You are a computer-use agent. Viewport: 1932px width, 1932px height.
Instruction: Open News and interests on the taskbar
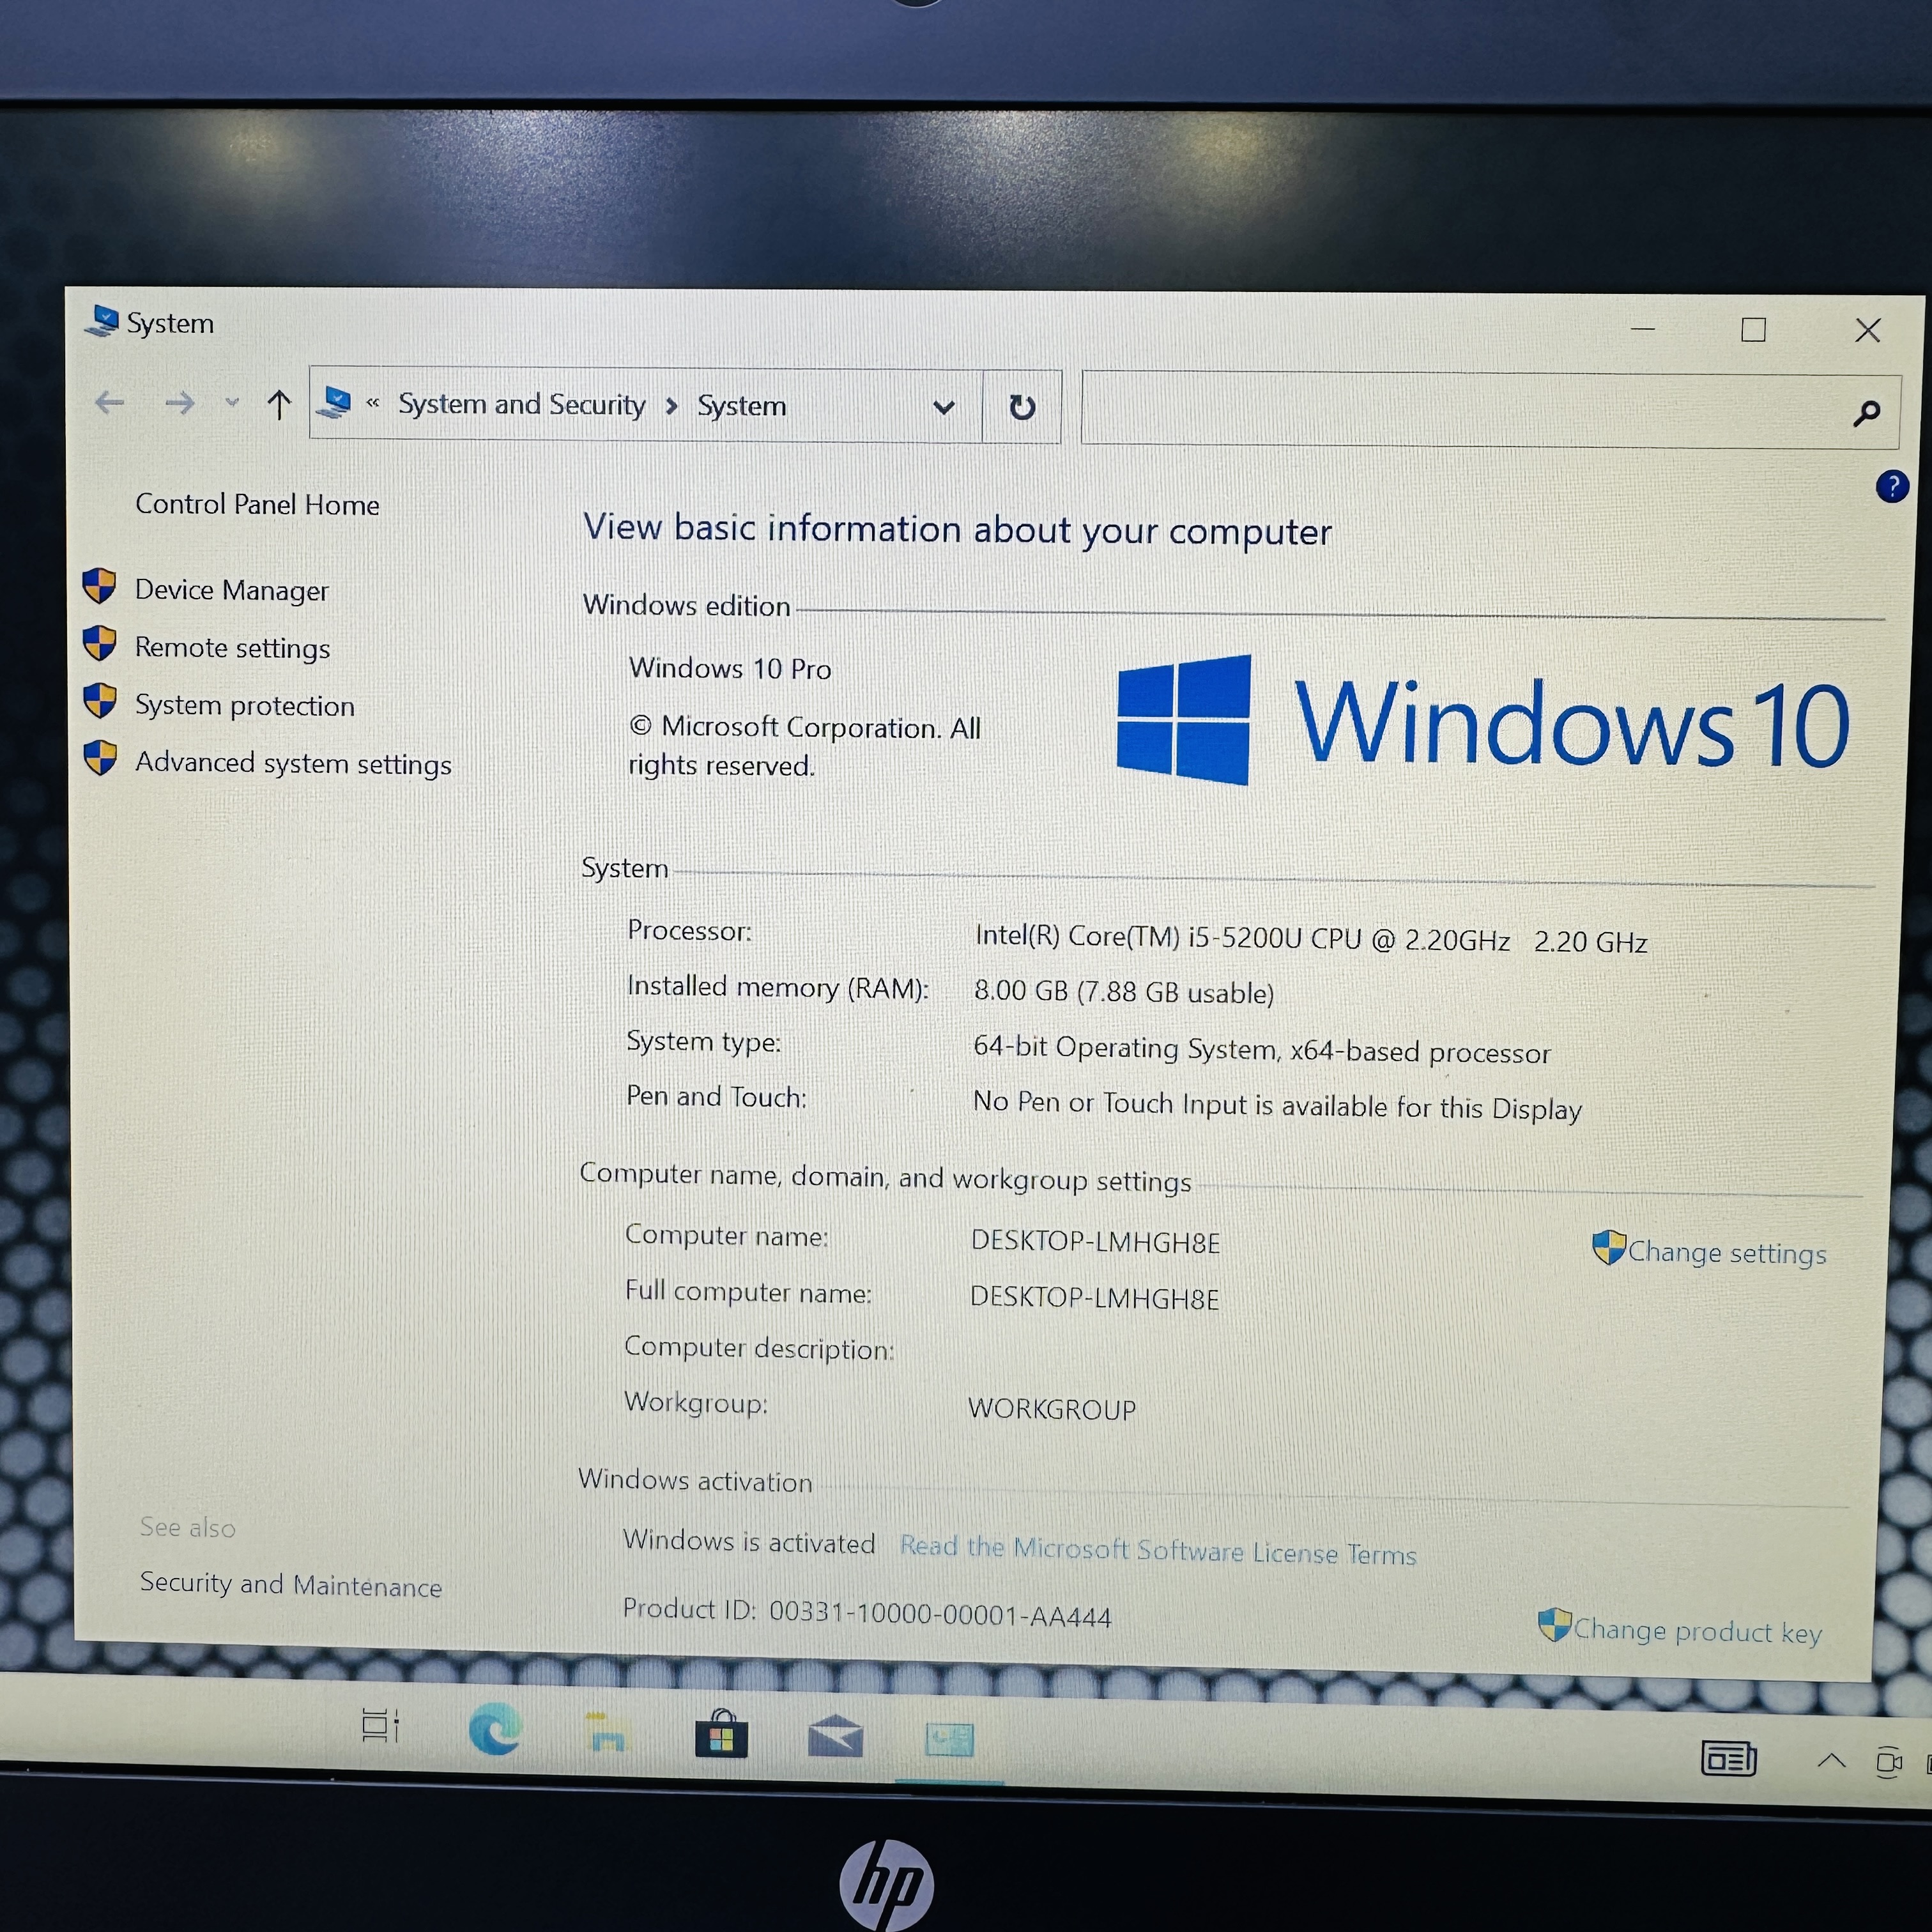point(1729,1758)
